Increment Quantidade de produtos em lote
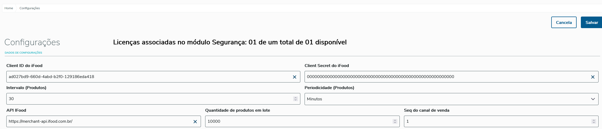The height and width of the screenshot is (129, 602). pyautogui.click(x=395, y=120)
